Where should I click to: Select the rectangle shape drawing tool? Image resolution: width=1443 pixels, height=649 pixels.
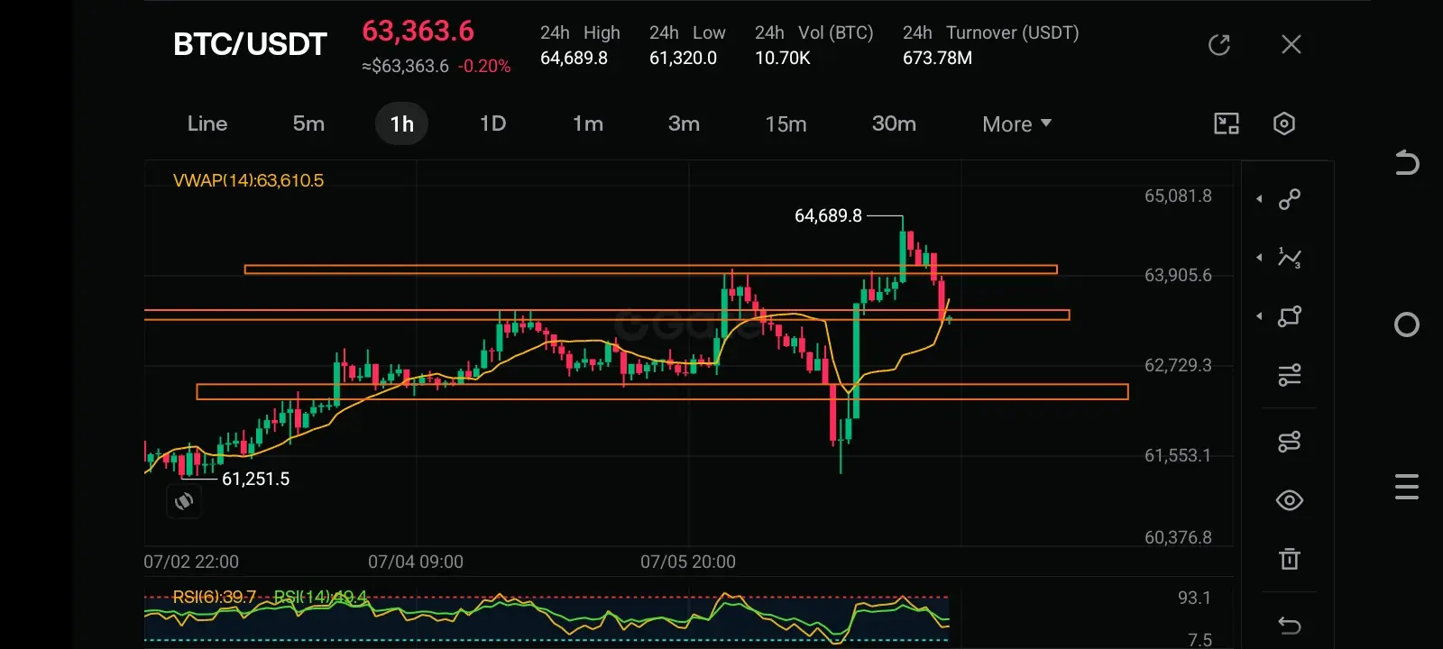coord(1290,316)
